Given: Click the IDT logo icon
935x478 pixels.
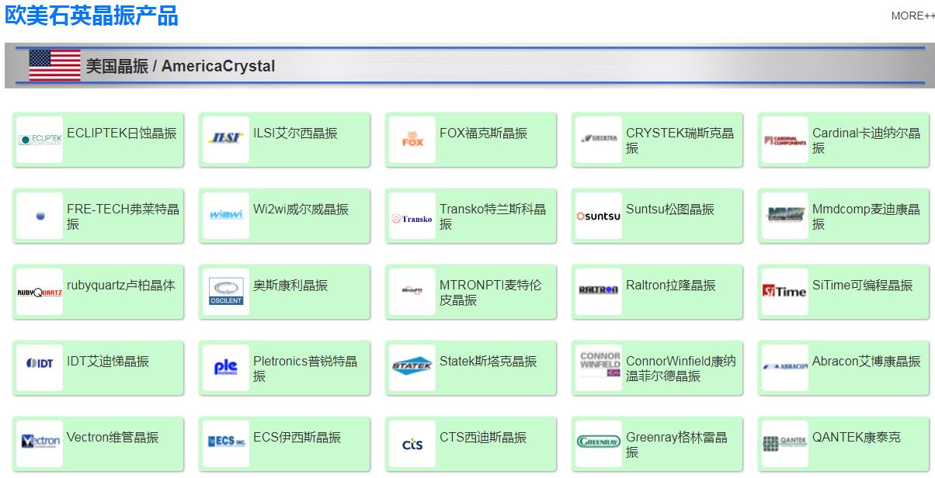Looking at the screenshot, I should 40,368.
